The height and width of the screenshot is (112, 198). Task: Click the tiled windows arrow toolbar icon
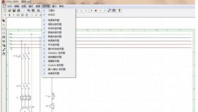(x=114, y=11)
